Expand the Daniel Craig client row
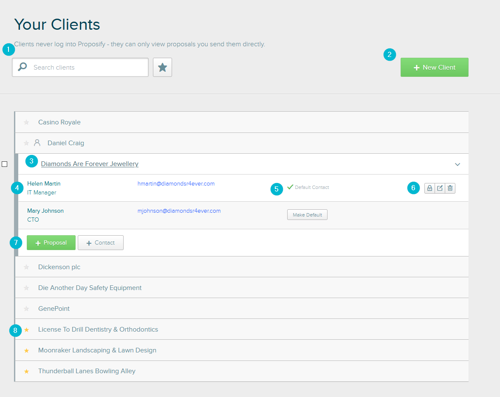The image size is (500, 397). click(242, 143)
